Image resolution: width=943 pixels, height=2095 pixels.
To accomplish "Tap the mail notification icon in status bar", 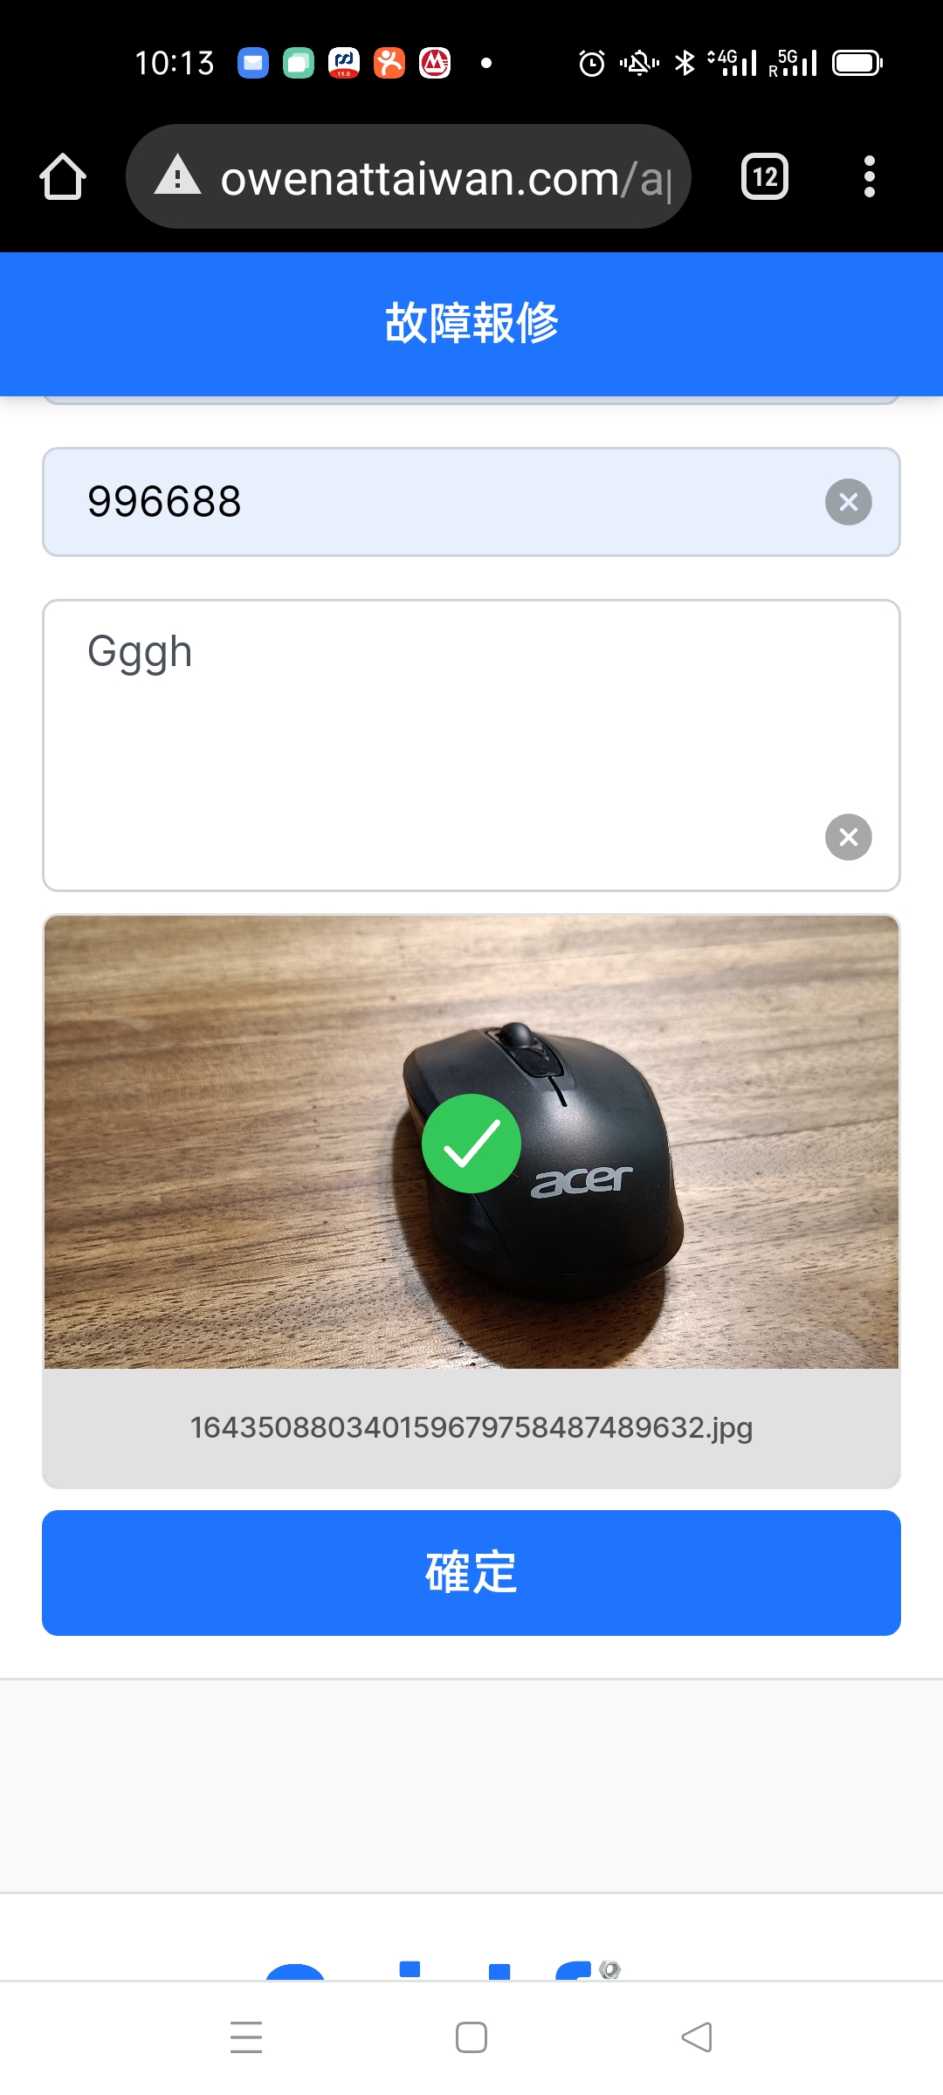I will (253, 63).
